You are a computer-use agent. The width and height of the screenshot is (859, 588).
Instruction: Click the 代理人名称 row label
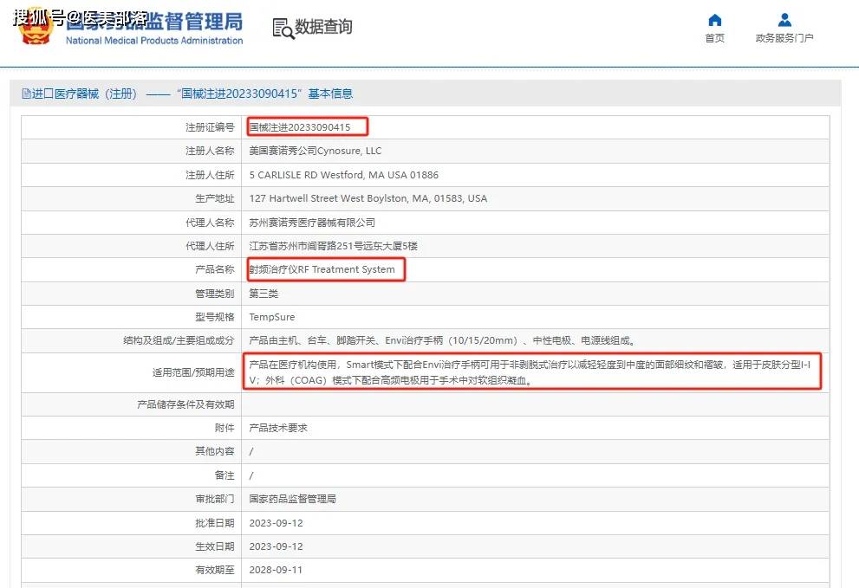(210, 223)
